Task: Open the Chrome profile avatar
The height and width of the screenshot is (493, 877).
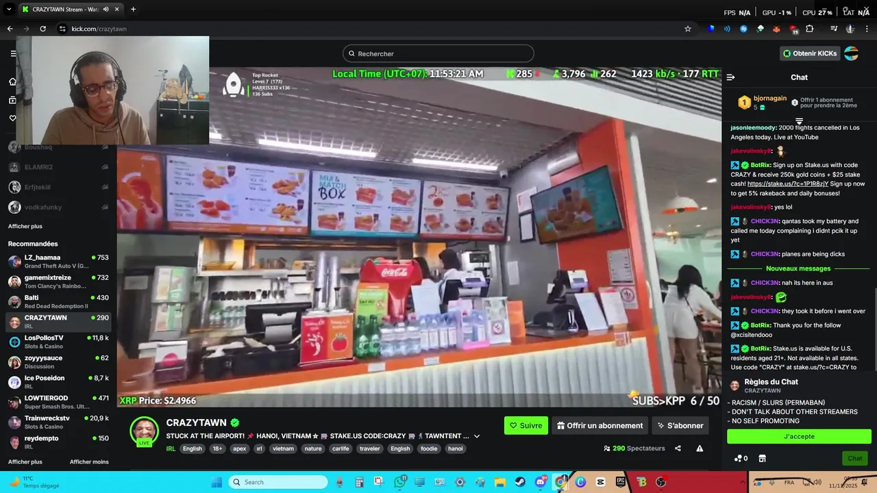Action: [x=850, y=29]
